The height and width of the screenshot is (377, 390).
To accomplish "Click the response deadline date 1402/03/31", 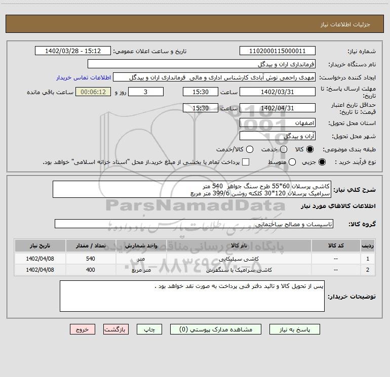I will (x=278, y=92).
